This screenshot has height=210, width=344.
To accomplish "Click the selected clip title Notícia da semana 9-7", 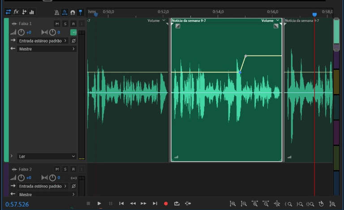I will (x=189, y=21).
